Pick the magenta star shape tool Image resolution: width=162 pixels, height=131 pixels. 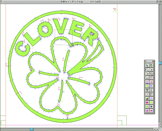[x=147, y=111]
